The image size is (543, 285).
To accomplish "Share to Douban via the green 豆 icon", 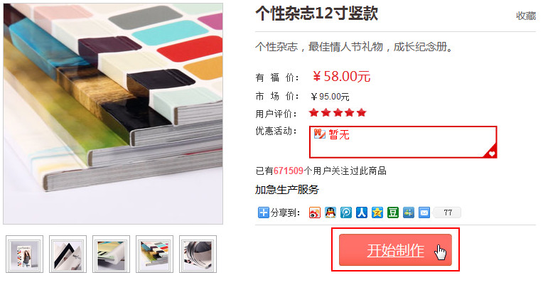I will coord(393,213).
